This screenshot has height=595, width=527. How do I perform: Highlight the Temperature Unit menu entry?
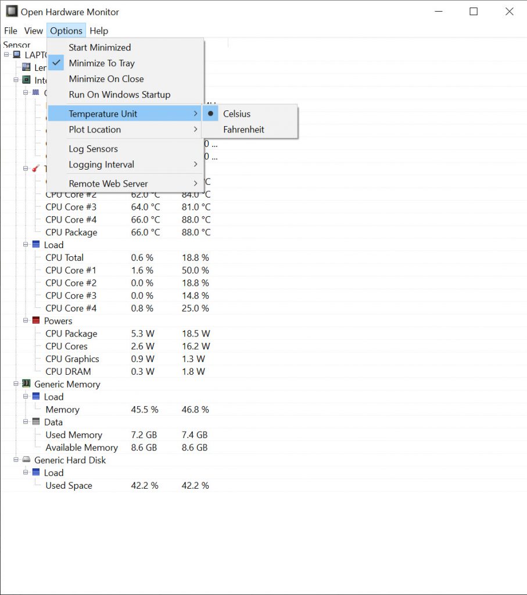pyautogui.click(x=126, y=113)
